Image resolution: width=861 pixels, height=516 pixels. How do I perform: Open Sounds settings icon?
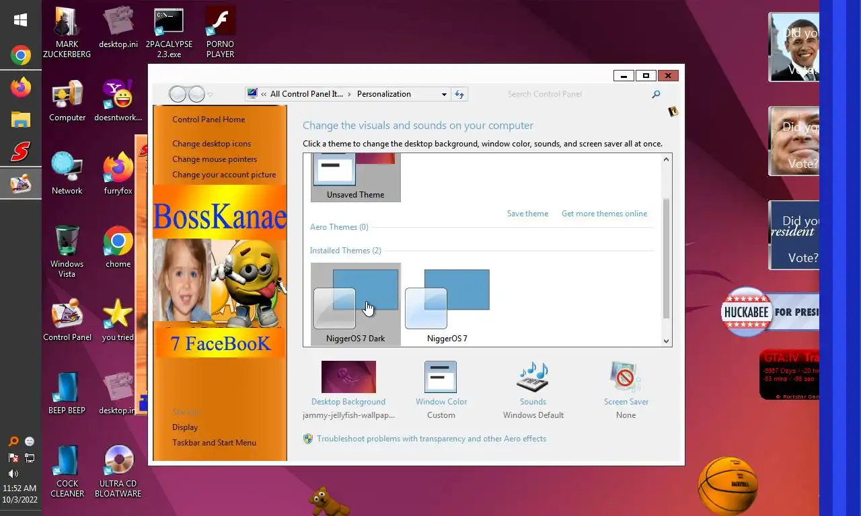tap(533, 376)
